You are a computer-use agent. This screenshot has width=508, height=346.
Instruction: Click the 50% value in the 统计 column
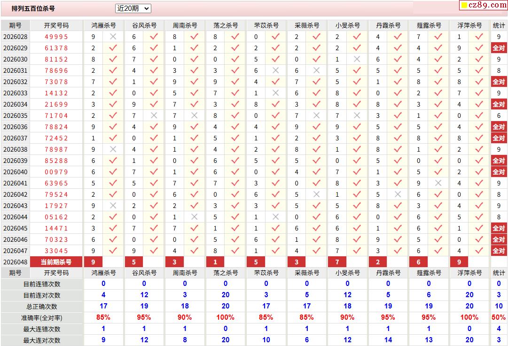tap(499, 317)
